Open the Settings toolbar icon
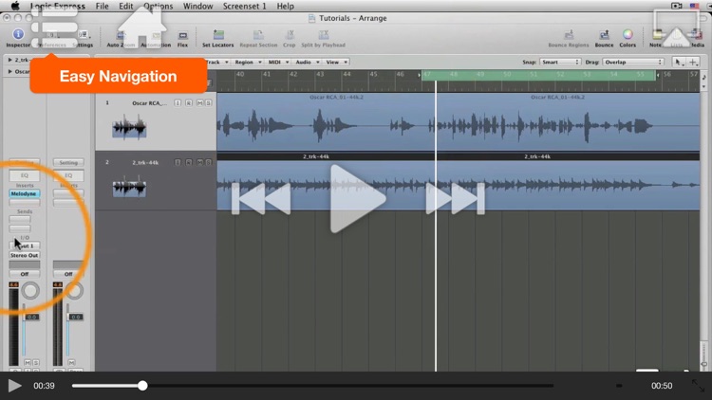The image size is (712, 400). [x=83, y=38]
